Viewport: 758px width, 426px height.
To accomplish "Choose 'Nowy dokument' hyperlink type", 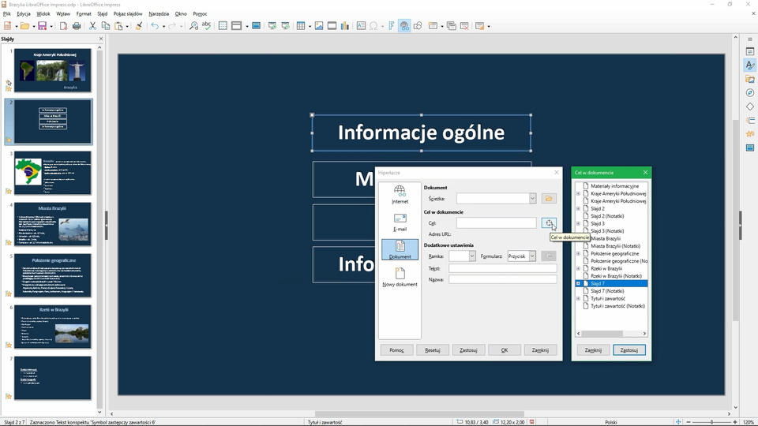I will coord(400,277).
